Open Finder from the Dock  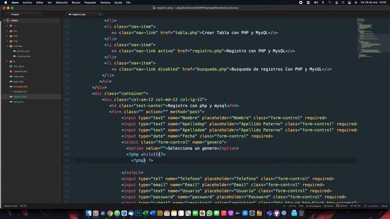[88, 213]
